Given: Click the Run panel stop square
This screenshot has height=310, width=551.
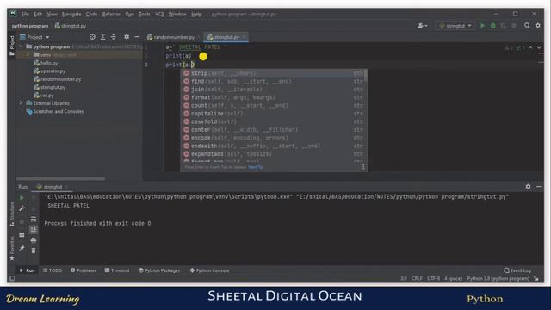Looking at the screenshot, I should [x=22, y=221].
